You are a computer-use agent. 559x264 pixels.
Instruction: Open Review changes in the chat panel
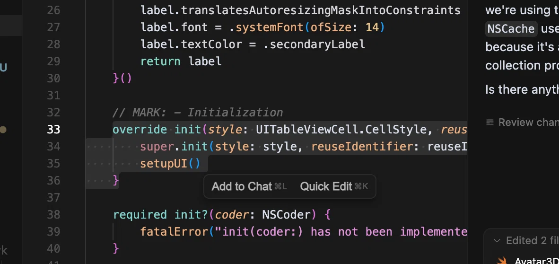[x=522, y=123]
